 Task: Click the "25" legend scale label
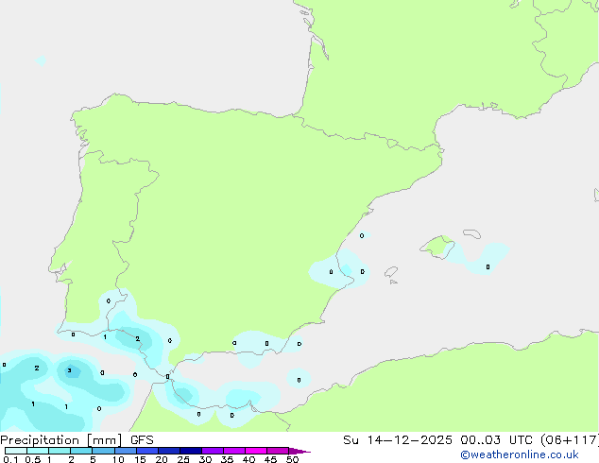[x=183, y=459]
